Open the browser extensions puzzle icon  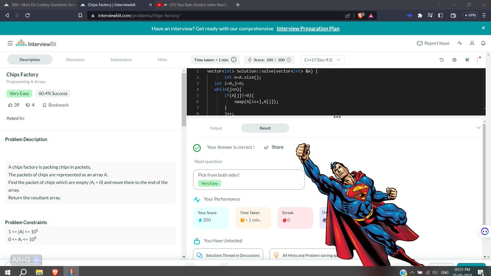click(419, 16)
